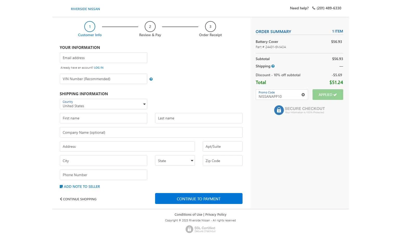Focus the Phone Number field
The height and width of the screenshot is (237, 401).
104,175
